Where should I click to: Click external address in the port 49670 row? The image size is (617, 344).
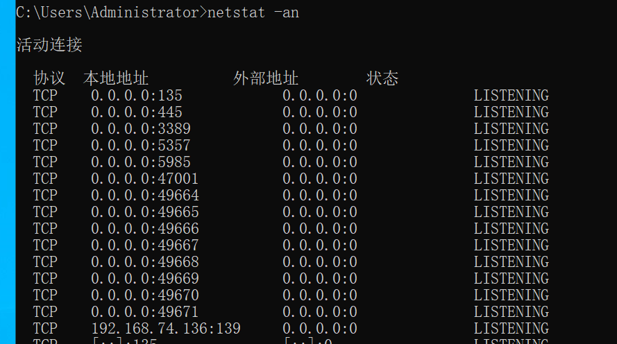[320, 295]
